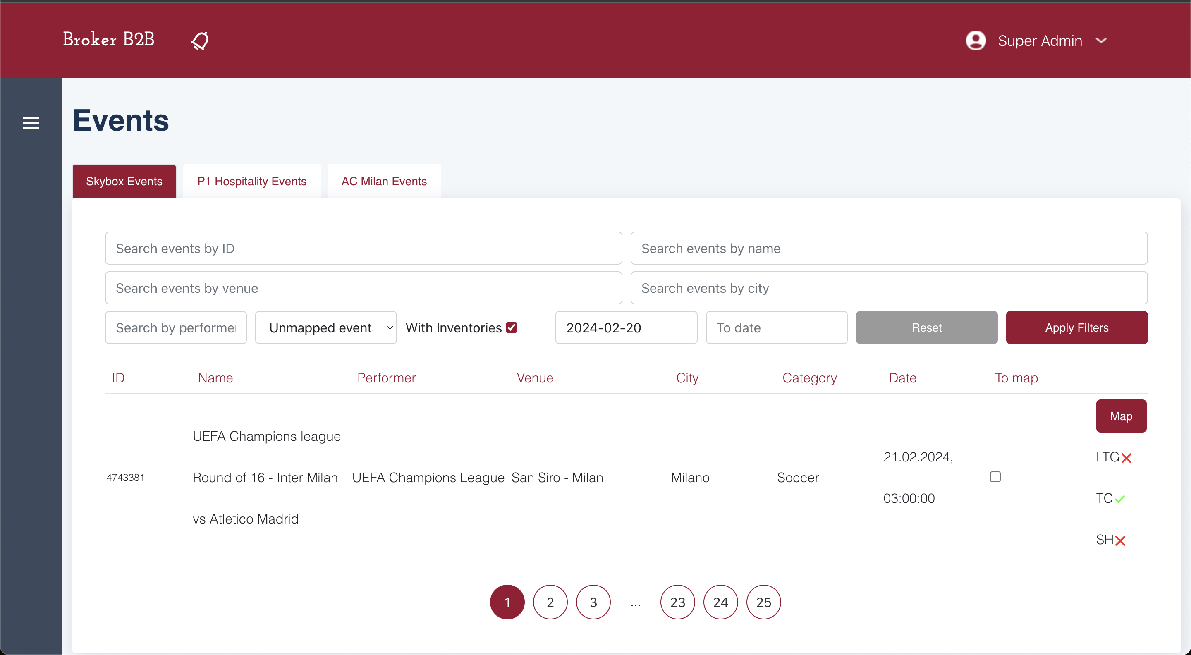Click the Map button for the event

pyautogui.click(x=1121, y=416)
